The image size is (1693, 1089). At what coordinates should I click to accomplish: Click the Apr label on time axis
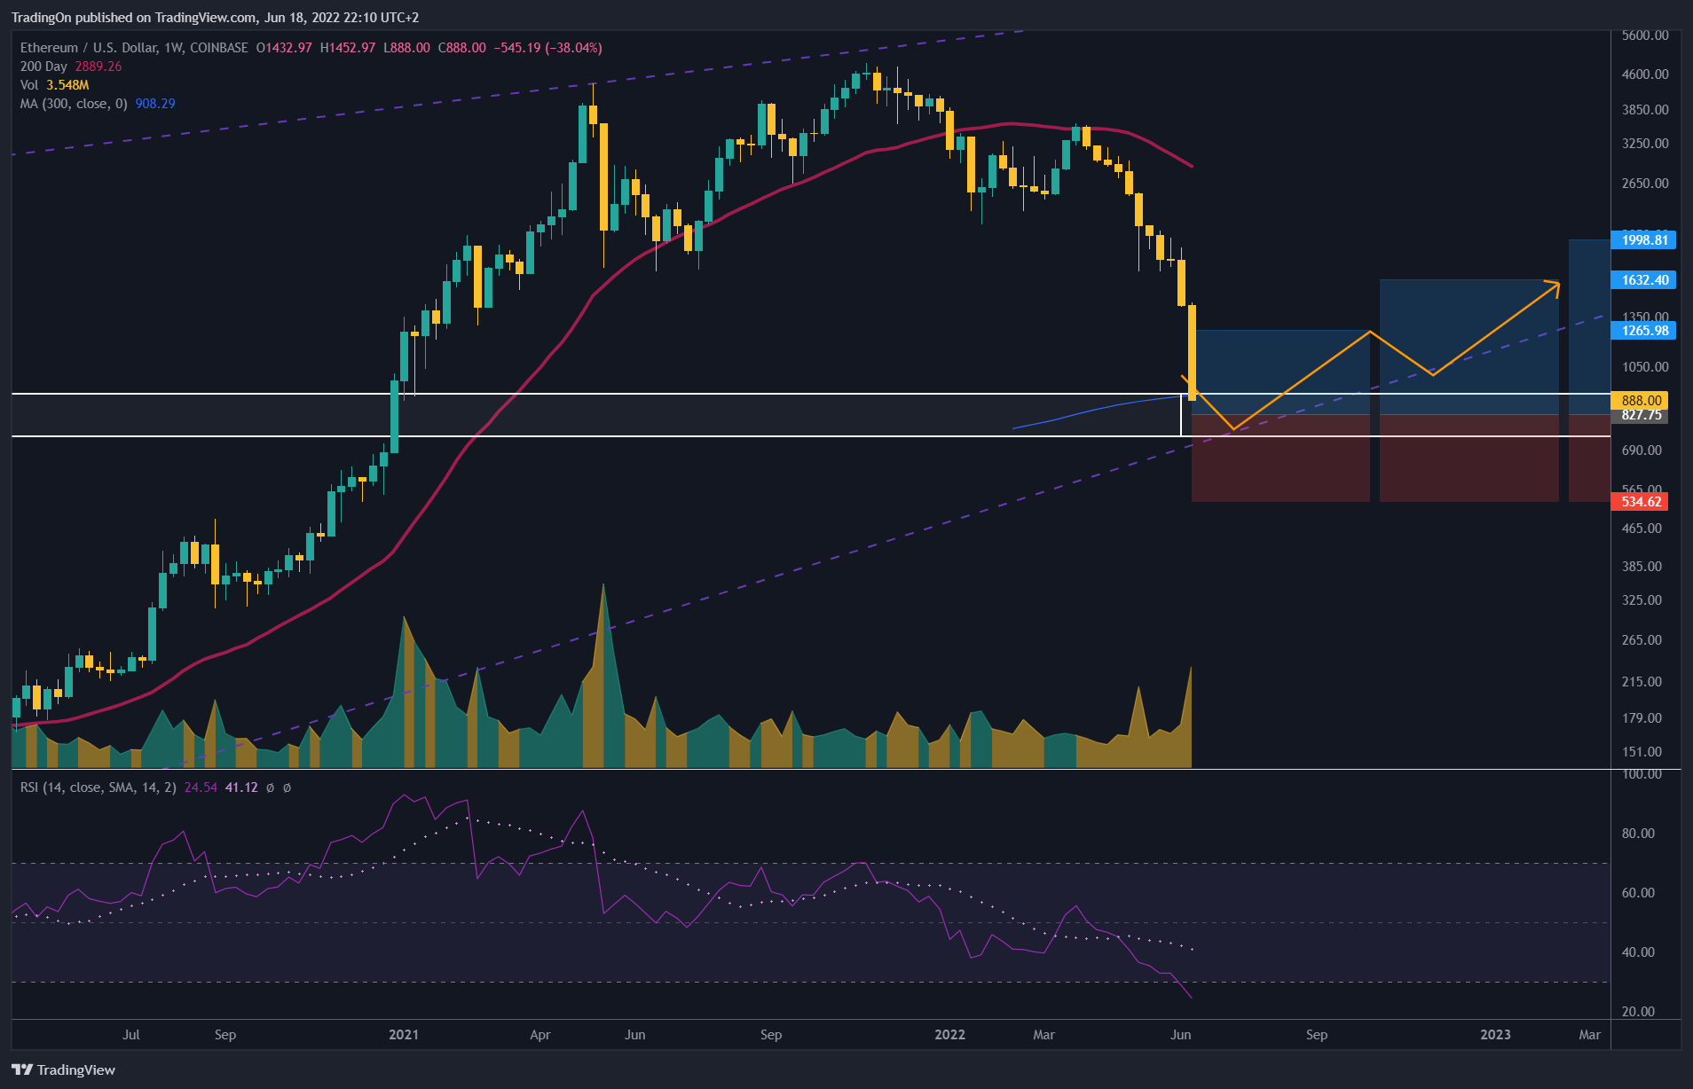point(540,1035)
